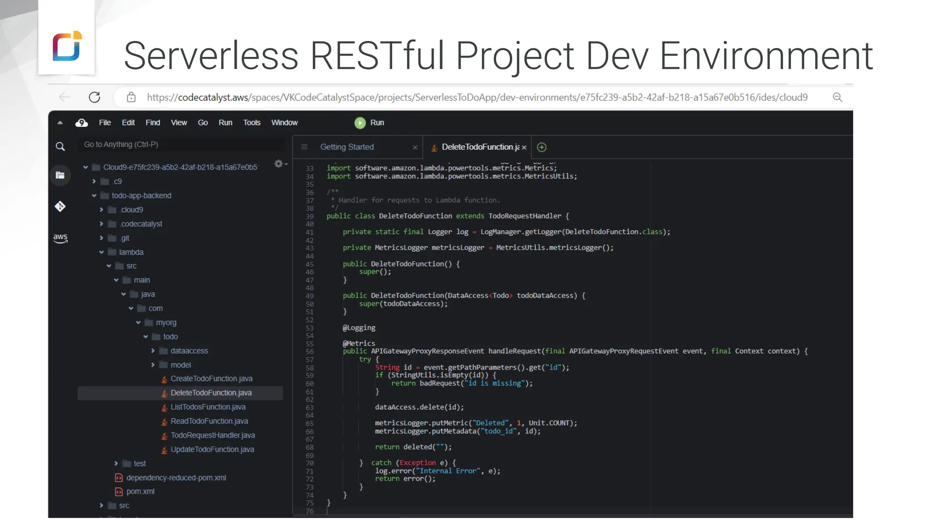Click the browser zoom magnifier icon
Image resolution: width=934 pixels, height=525 pixels.
837,97
